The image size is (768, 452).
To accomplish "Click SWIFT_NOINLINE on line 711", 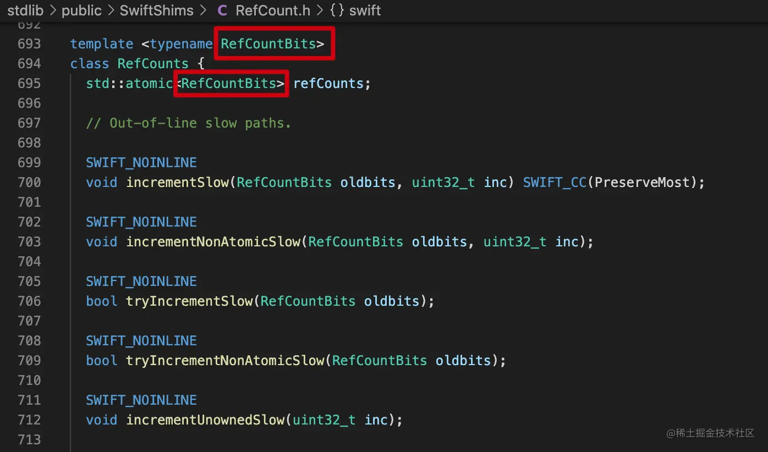I will [141, 400].
